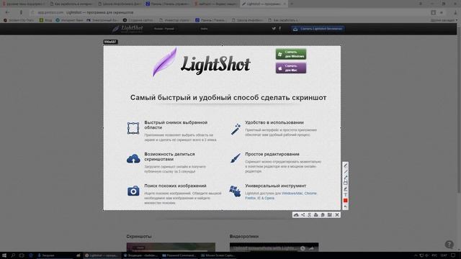Select the Lightshot Pen drawing tool
This screenshot has height=259, width=461.
[346, 165]
